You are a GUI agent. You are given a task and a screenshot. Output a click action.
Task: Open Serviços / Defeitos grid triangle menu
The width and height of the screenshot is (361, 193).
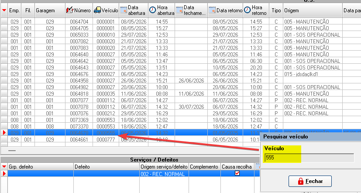coord(4,167)
